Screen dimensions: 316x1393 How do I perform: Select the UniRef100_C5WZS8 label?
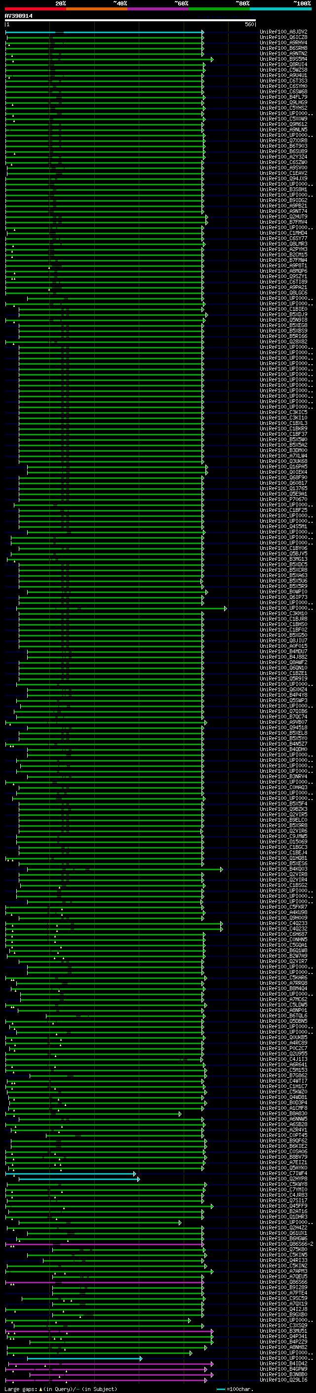pos(283,70)
